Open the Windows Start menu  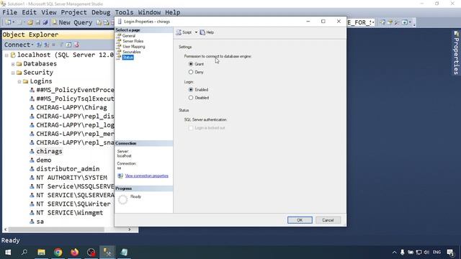click(8, 253)
